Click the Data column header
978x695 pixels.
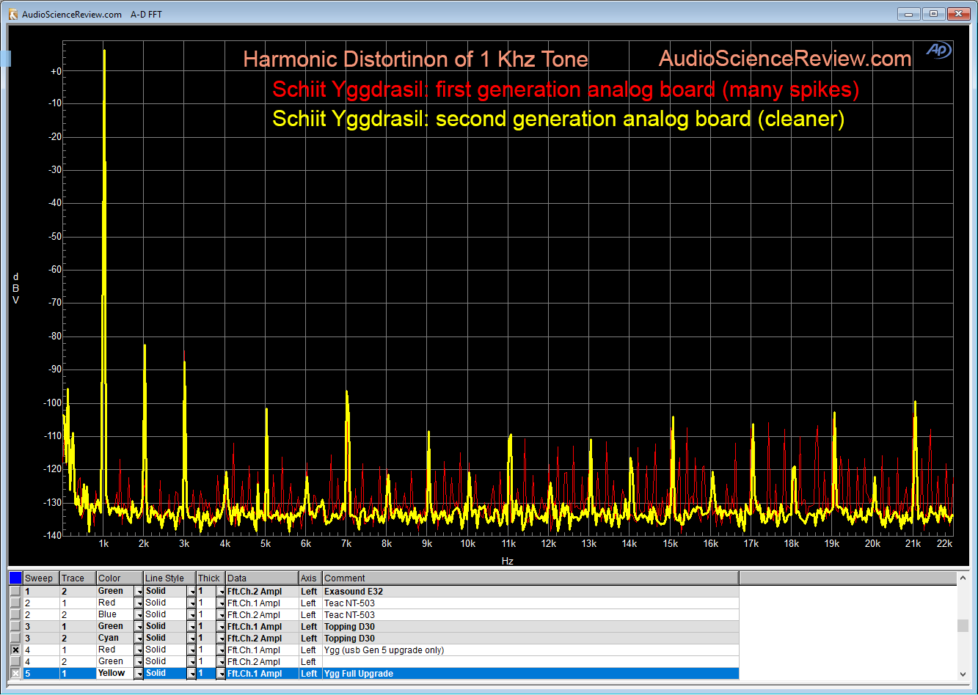pyautogui.click(x=262, y=578)
